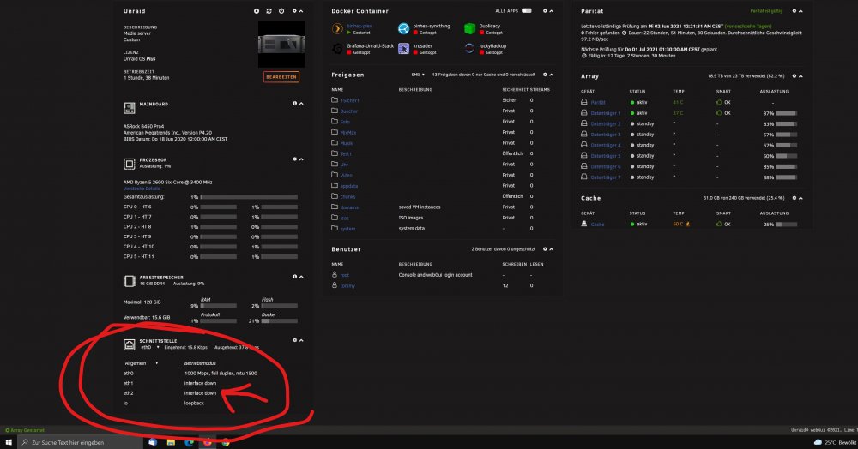Collapse the Array panel
The image size is (858, 449).
pos(801,76)
